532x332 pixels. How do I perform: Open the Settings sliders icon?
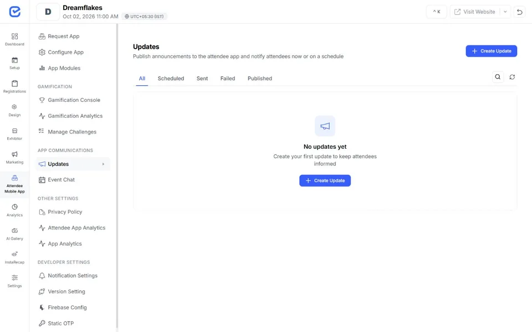tap(14, 278)
